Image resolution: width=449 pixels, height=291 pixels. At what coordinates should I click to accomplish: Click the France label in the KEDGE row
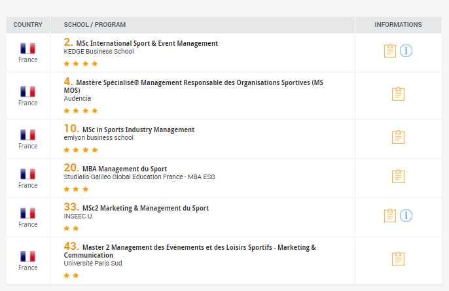click(x=27, y=60)
